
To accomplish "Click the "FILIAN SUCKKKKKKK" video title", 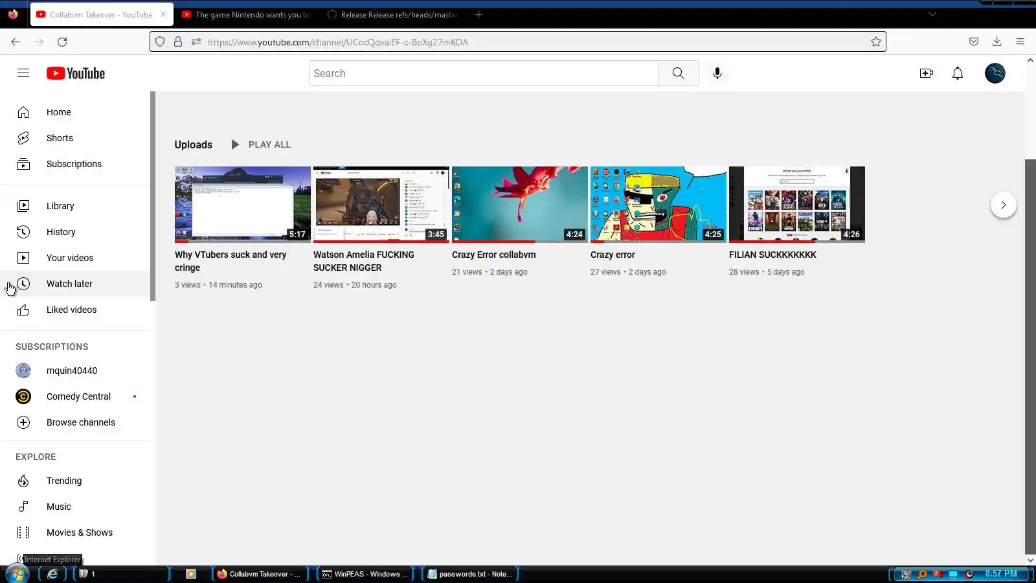I will coord(772,255).
